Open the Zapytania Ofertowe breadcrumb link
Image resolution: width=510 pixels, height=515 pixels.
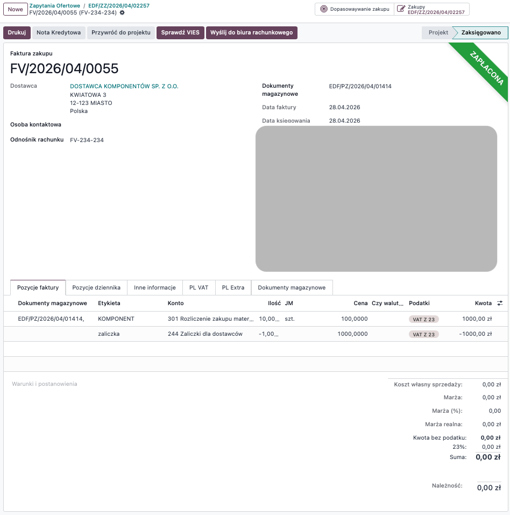coord(54,5)
